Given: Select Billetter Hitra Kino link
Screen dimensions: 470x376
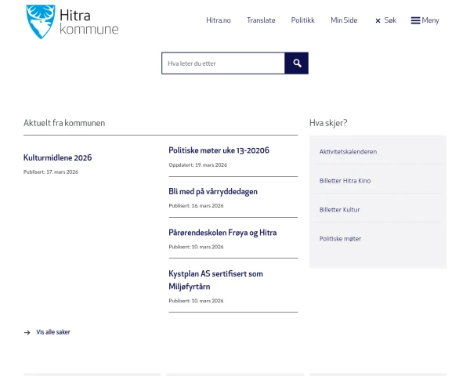Looking at the screenshot, I should point(345,180).
